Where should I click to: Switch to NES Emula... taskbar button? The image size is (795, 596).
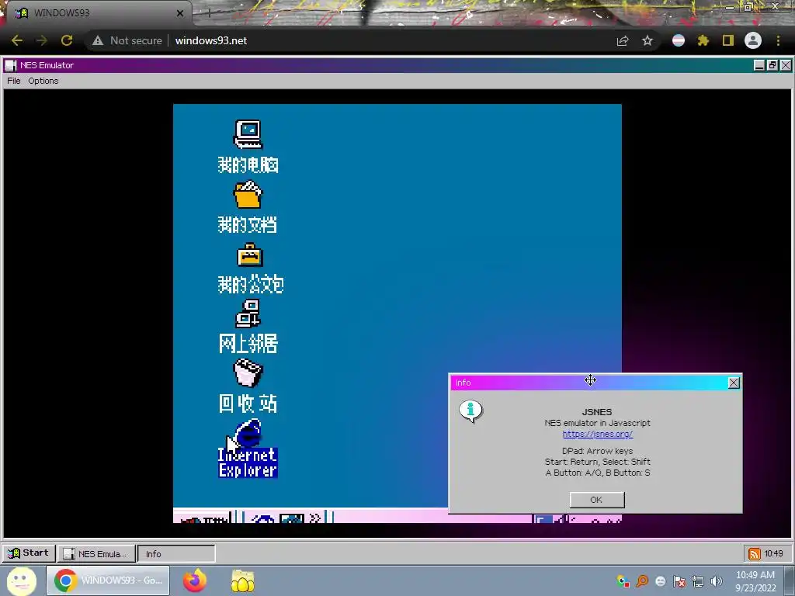point(96,553)
